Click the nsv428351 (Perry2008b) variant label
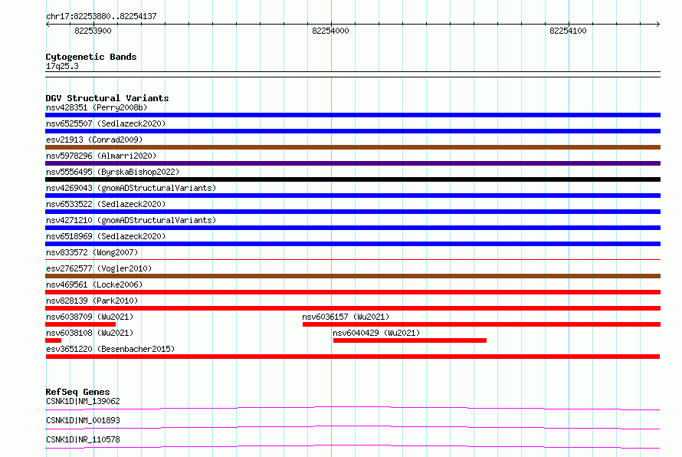The height and width of the screenshot is (457, 682). pos(97,107)
